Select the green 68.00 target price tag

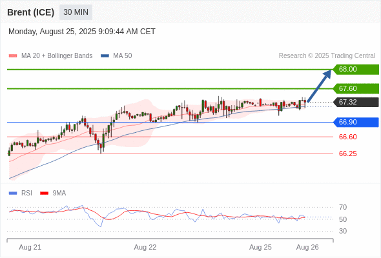point(356,70)
